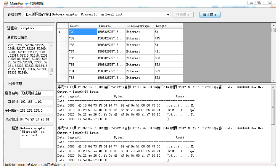Screen dimensions: 276x166
Task: Click the 进程名 input field with iexplore
Action: coord(37,28)
